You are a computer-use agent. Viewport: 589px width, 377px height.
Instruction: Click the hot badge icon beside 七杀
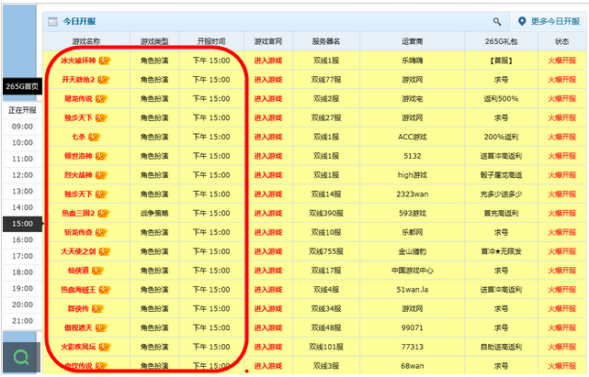94,137
